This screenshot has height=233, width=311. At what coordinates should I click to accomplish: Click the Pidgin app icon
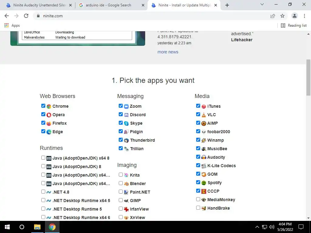126,132
